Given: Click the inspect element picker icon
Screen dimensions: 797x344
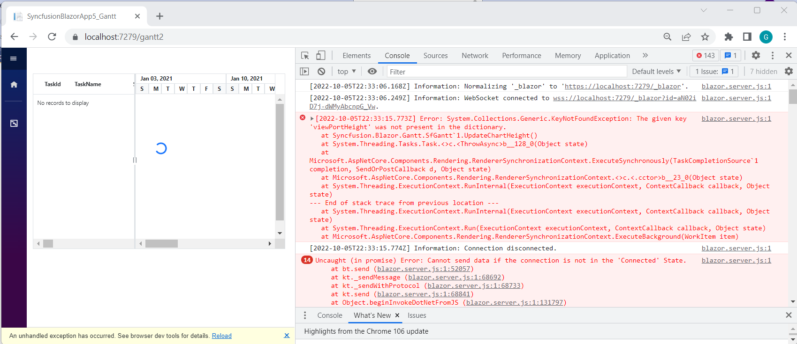Looking at the screenshot, I should click(305, 56).
